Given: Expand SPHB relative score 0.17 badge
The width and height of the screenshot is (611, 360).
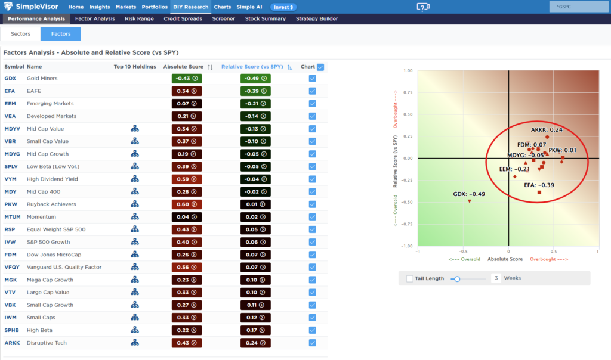Looking at the screenshot, I should point(255,330).
